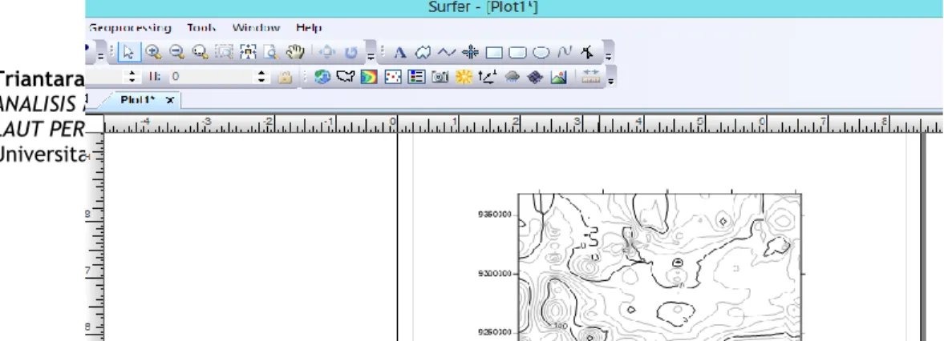Select the arrow Select tool
Screen dimensions: 944x341
[128, 52]
